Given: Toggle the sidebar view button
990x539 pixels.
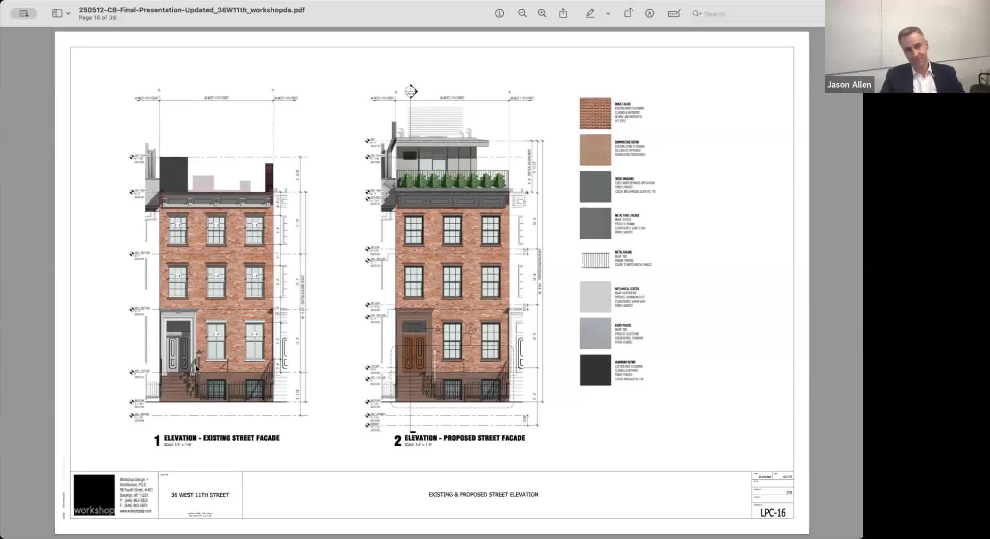Looking at the screenshot, I should point(57,14).
